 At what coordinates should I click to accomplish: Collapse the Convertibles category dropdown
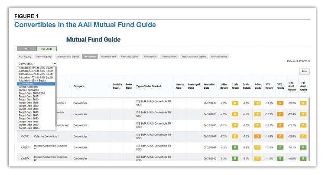tap(37, 64)
